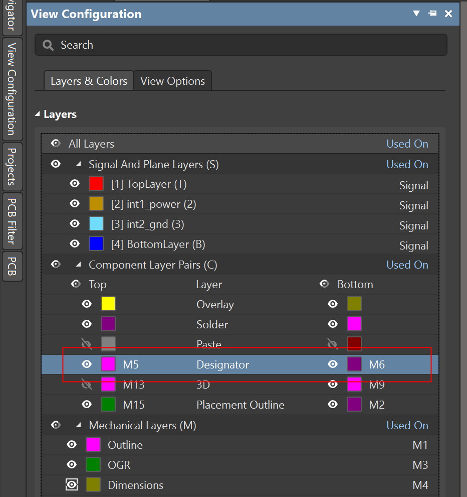This screenshot has height=497, width=467.
Task: Click the search magnifier icon
Action: pos(48,45)
